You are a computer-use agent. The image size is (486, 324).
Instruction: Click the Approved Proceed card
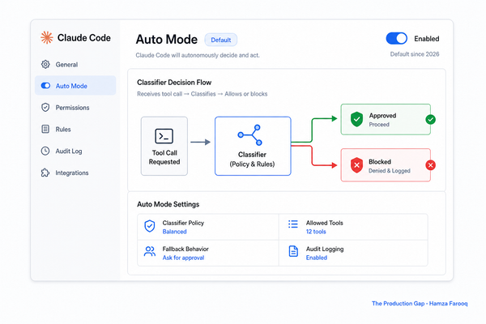coord(386,119)
